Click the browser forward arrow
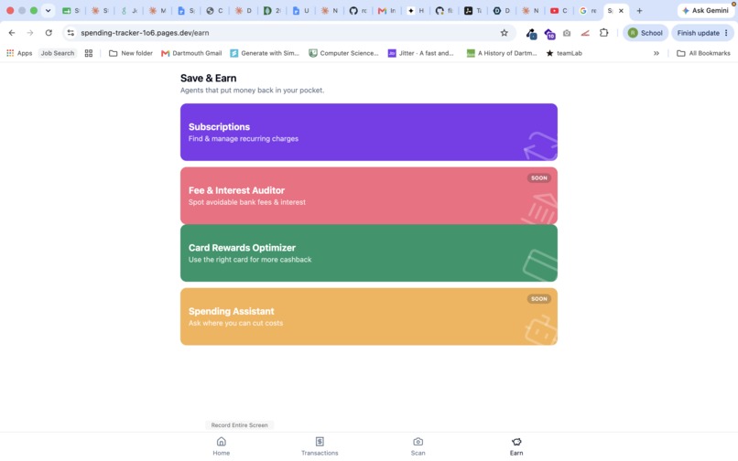 (x=30, y=33)
